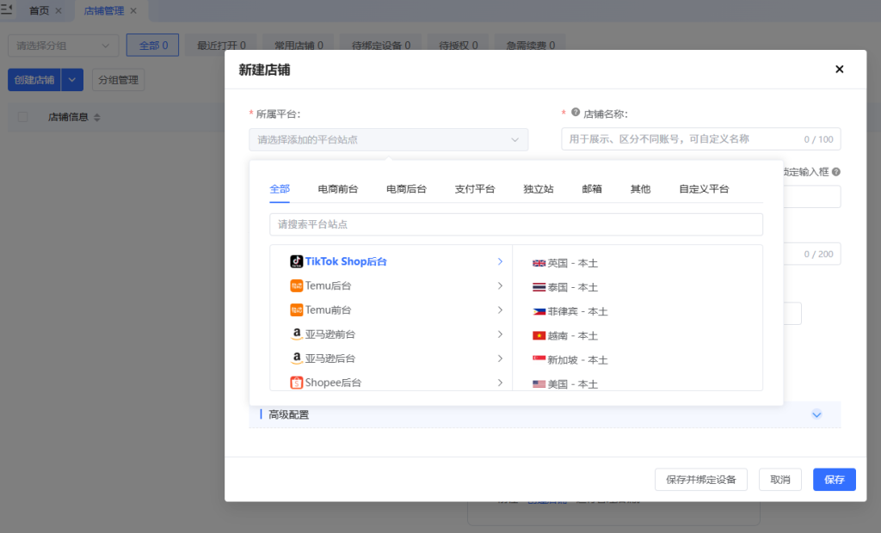Click the 请搜索平台站点 search field
Image resolution: width=881 pixels, height=533 pixels.
(515, 224)
